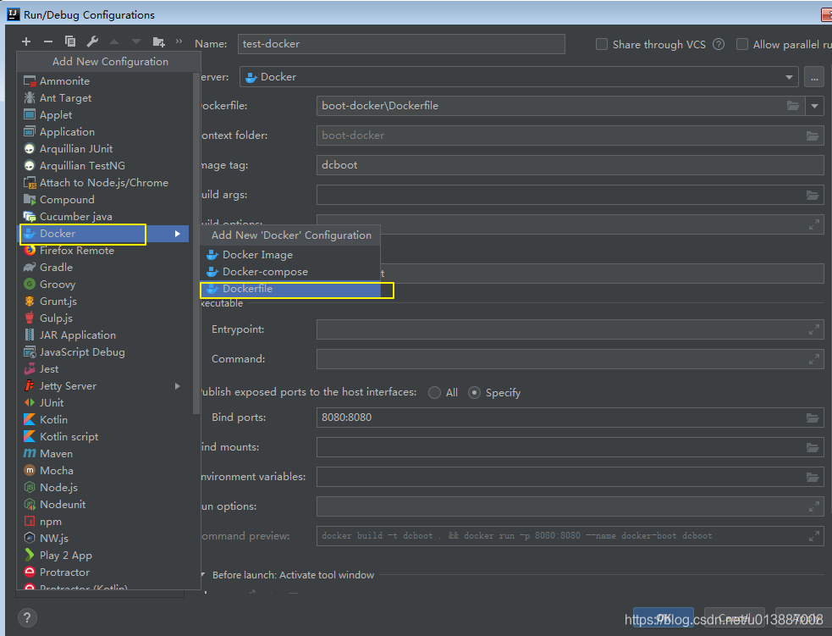Click the help icon beside Share through VCS
The image size is (832, 636).
pyautogui.click(x=719, y=45)
